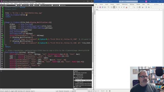Click the Open folder icon in Word toolbar
Viewport: 164px width, 92px height.
(98, 7)
